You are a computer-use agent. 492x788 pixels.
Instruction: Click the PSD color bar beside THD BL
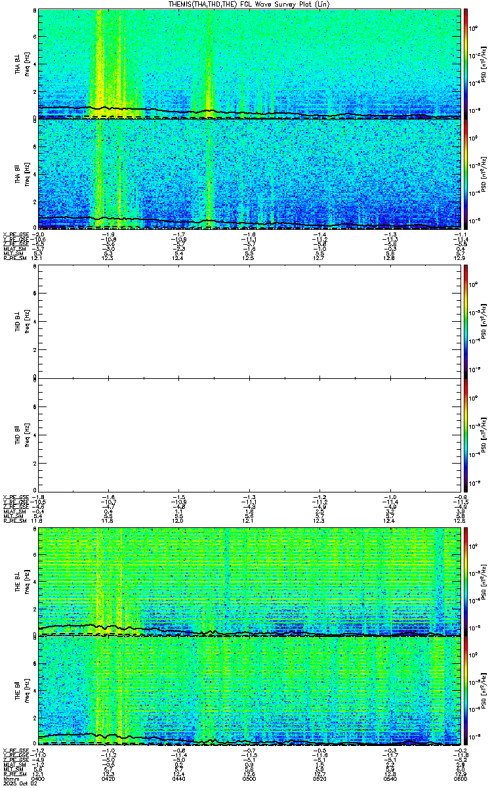(x=466, y=322)
